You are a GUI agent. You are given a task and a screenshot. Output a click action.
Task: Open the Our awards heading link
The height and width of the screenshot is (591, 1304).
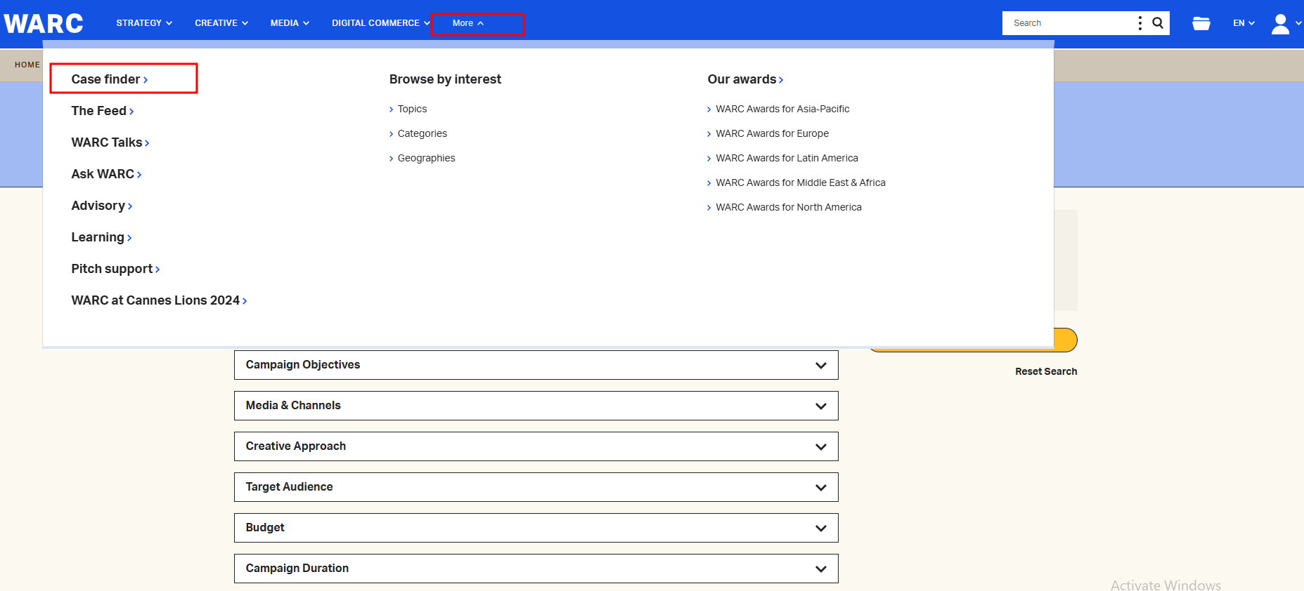pyautogui.click(x=744, y=79)
